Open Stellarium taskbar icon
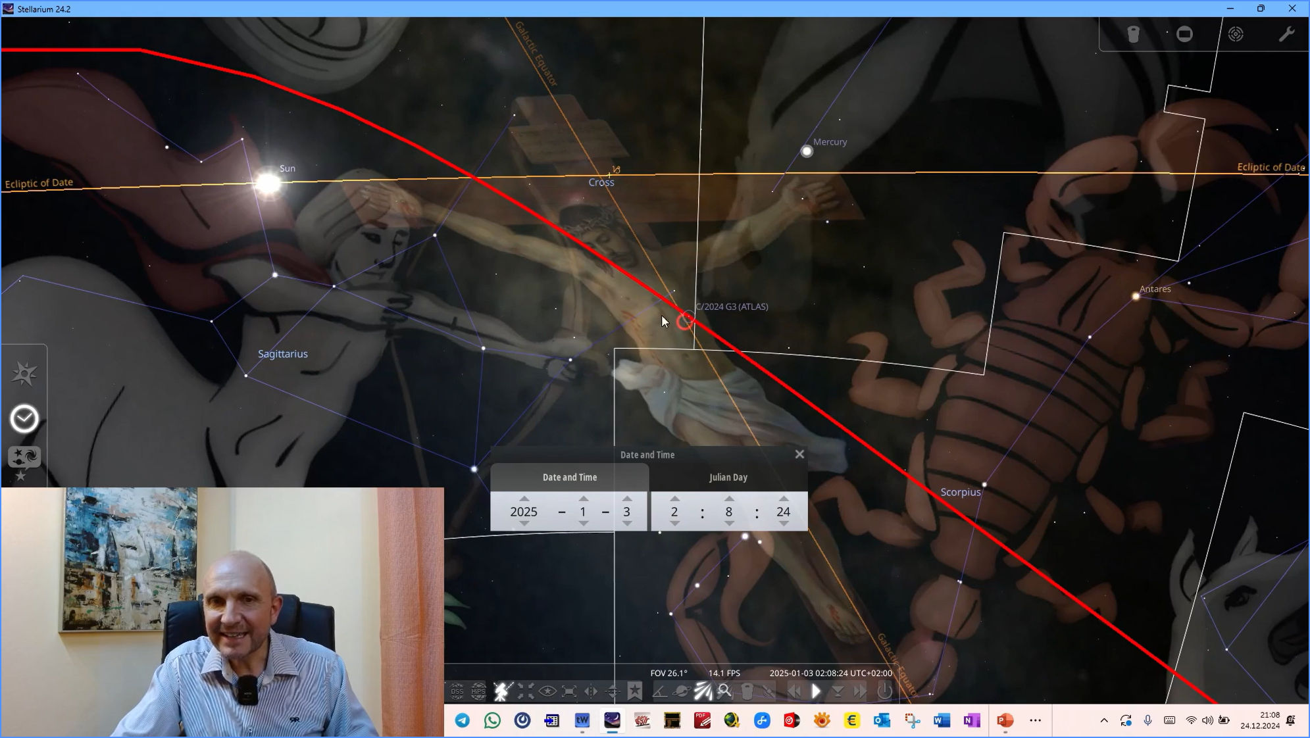Image resolution: width=1310 pixels, height=738 pixels. [x=612, y=721]
